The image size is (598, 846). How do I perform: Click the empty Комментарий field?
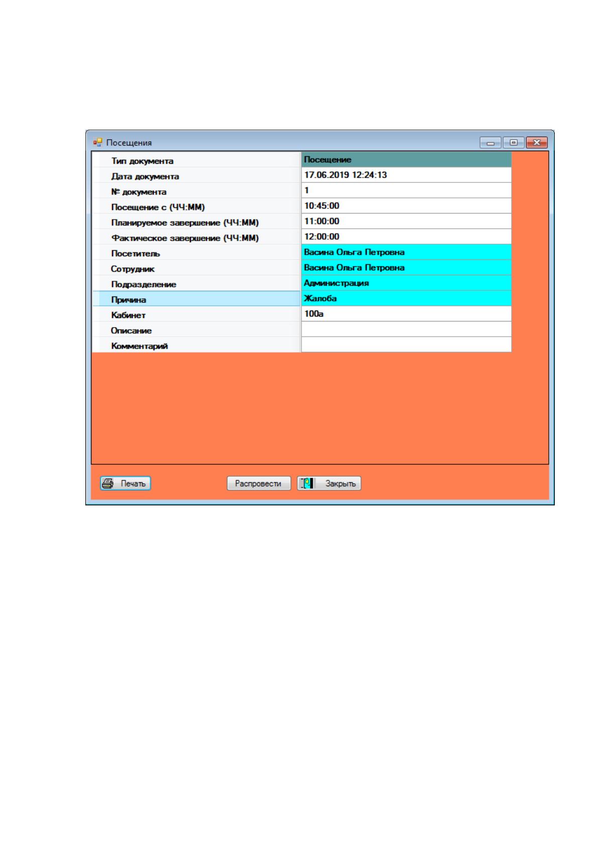(x=406, y=345)
